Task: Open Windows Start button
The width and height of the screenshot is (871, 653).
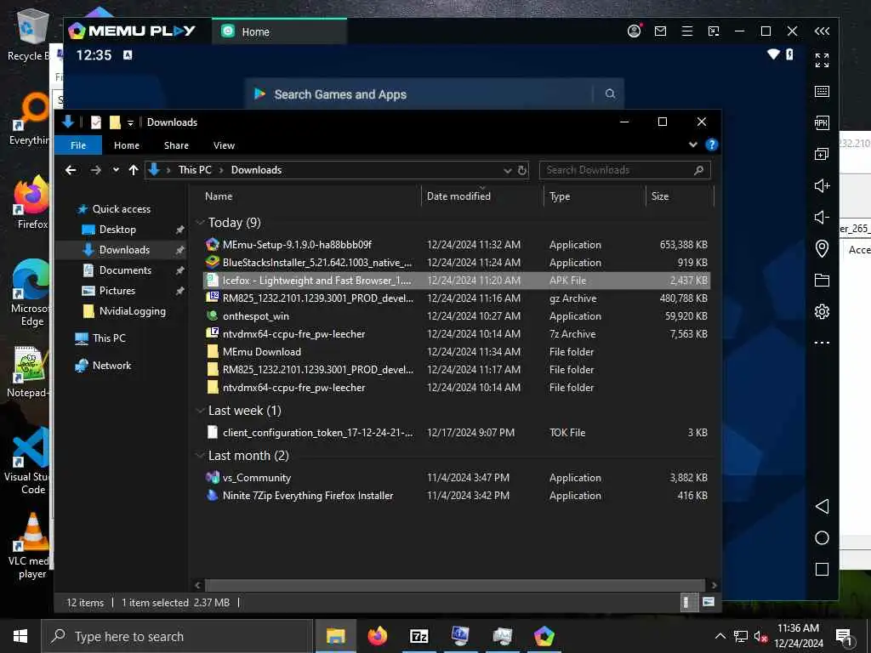Action: pyautogui.click(x=20, y=636)
